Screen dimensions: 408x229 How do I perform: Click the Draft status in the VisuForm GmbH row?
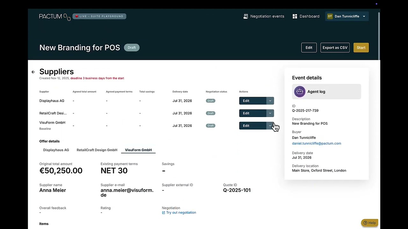tap(210, 126)
